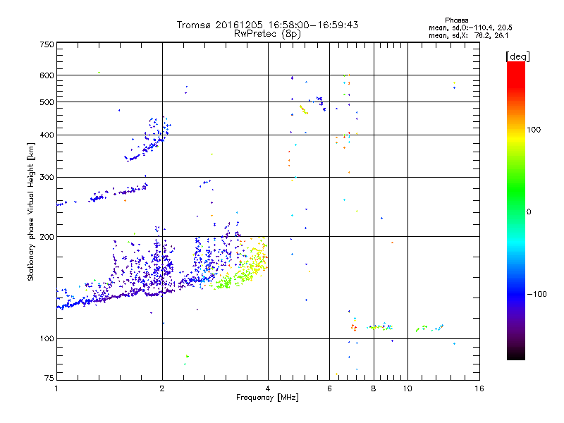Screen dimensions: 564x423
Task: Click the 'mean, sd,X: 78.2, 26.1' statistics line
Action: (469, 35)
